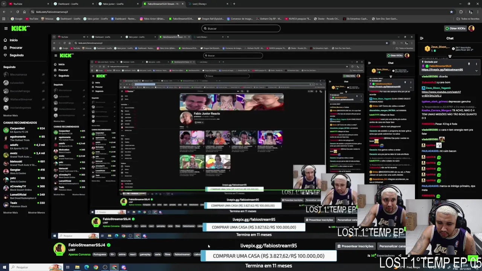
Task: Go to the Kick logo home
Action: pos(20,28)
